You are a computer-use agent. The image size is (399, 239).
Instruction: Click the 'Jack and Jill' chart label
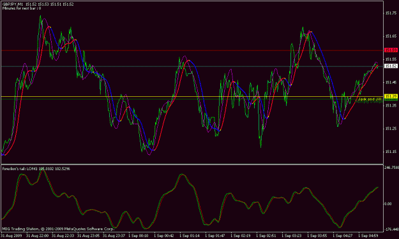click(x=370, y=99)
